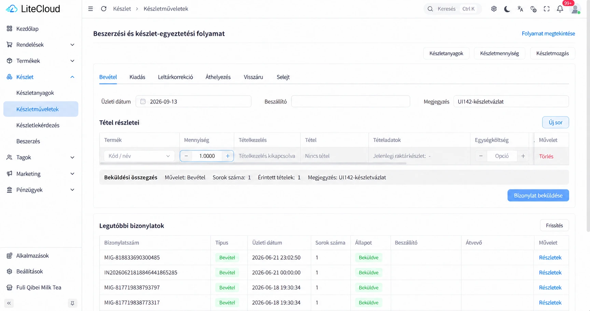Click the Beszállító input field
This screenshot has height=311, width=590.
coord(350,102)
